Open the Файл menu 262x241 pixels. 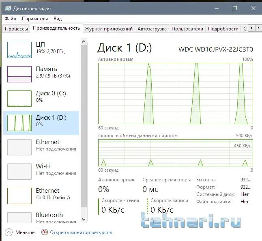click(11, 19)
